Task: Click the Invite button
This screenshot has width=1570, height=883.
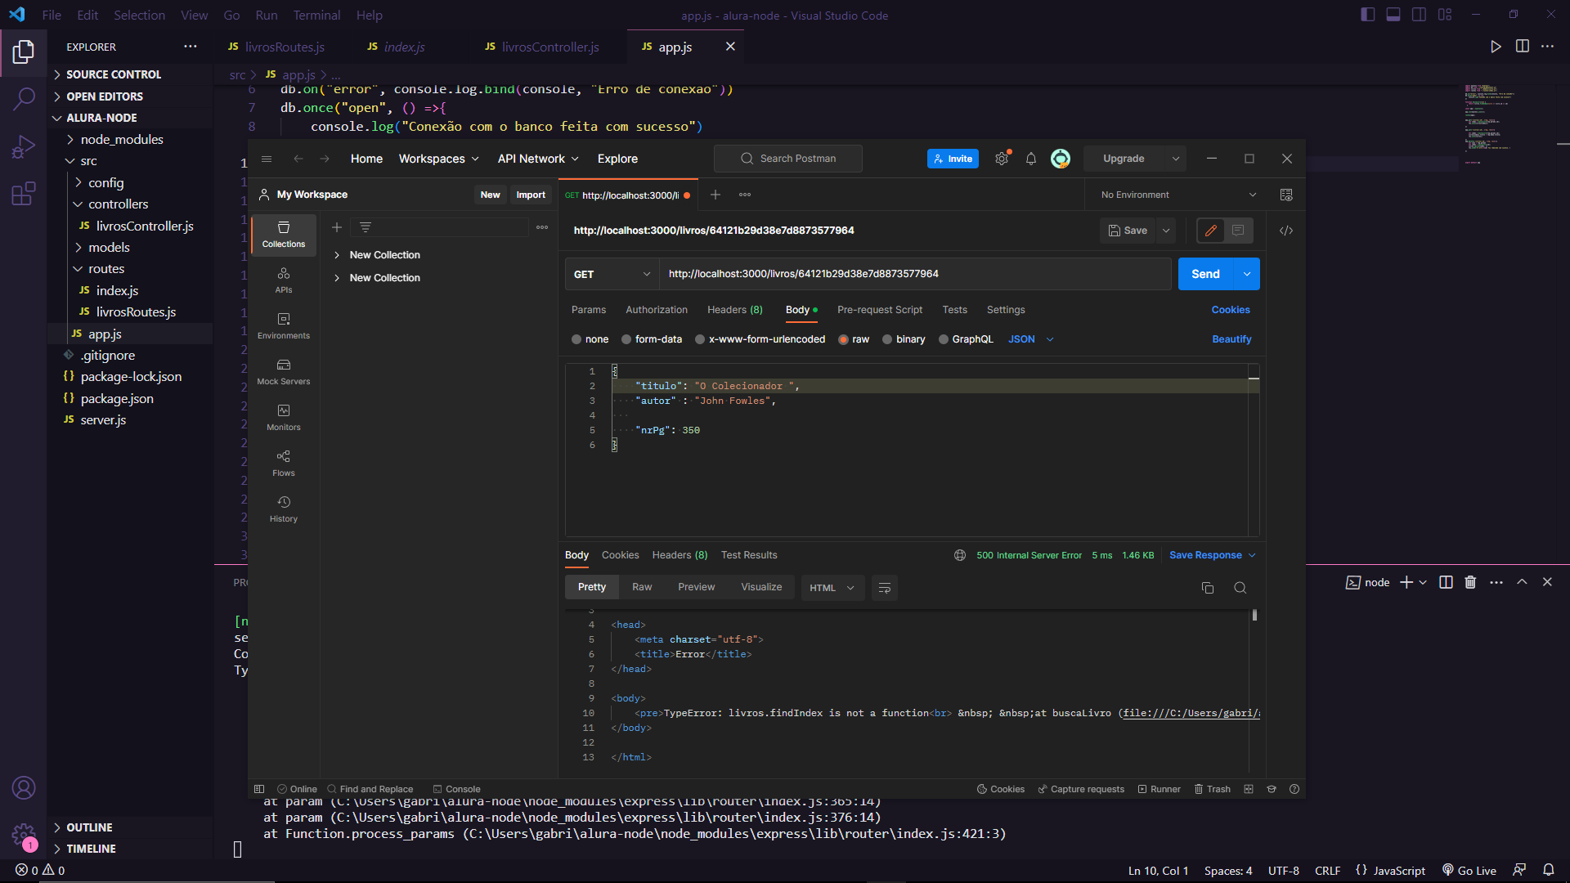Action: pos(953,159)
